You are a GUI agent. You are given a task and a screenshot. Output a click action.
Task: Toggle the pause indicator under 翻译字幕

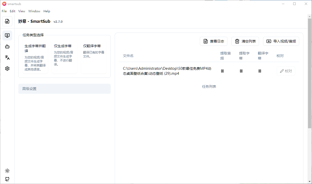pyautogui.click(x=260, y=71)
